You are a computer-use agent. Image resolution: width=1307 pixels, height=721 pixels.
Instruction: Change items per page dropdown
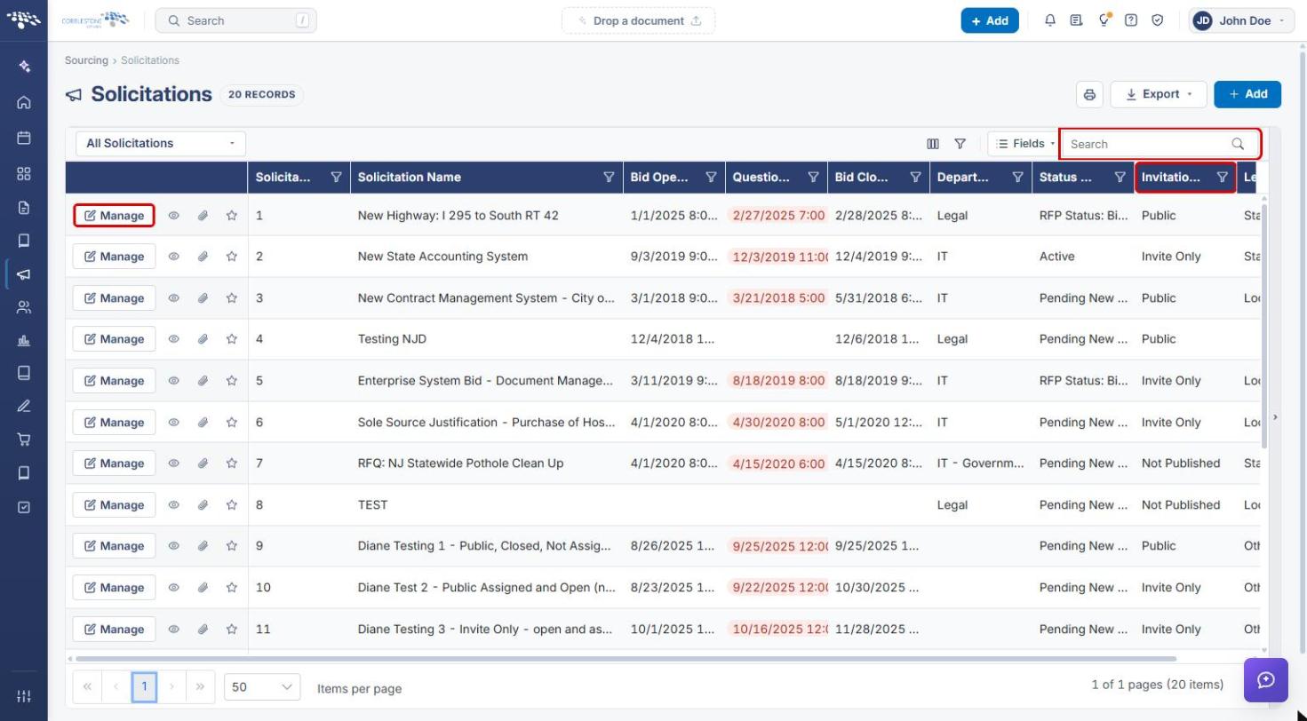(x=262, y=687)
